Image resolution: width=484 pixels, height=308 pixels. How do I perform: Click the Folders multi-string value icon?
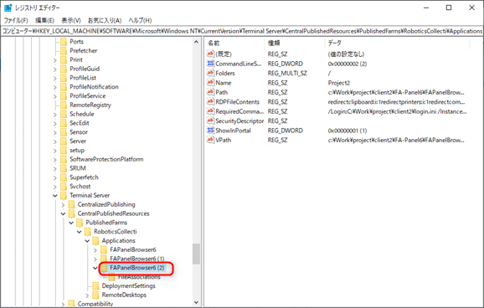[x=210, y=73]
